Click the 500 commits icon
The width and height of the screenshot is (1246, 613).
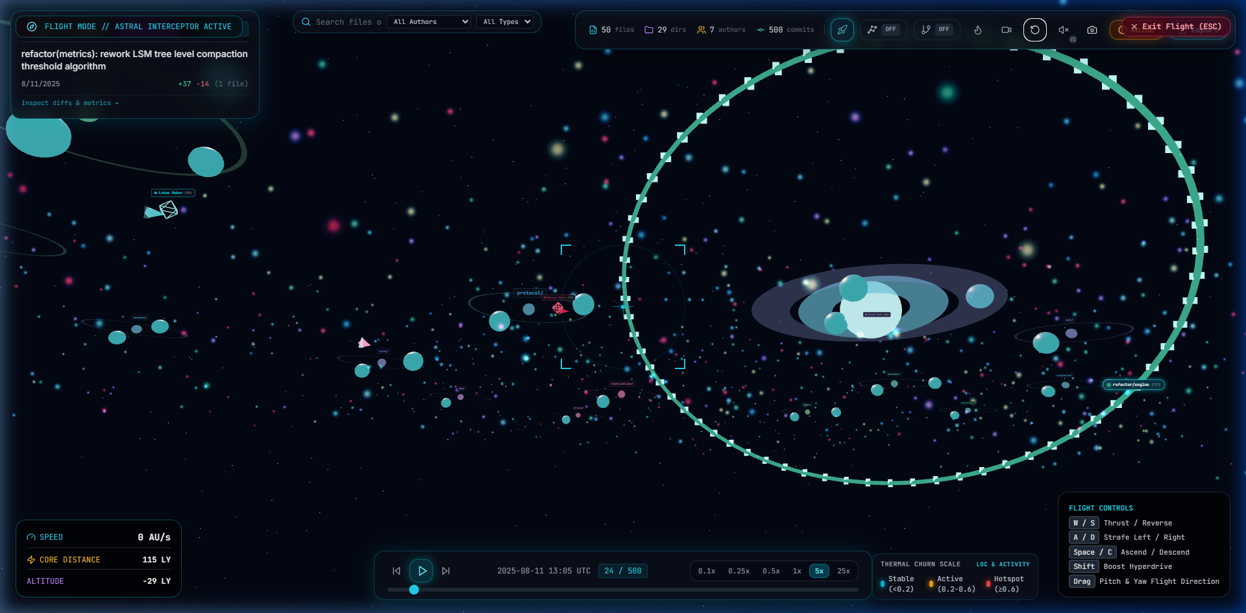tap(761, 30)
